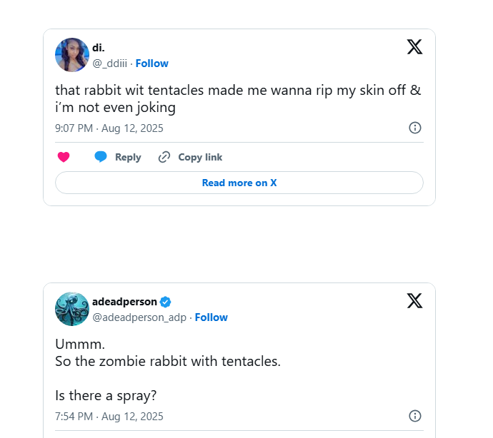Click the @adeadperson_adp handle
Viewport: 493px width, 438px height.
139,317
